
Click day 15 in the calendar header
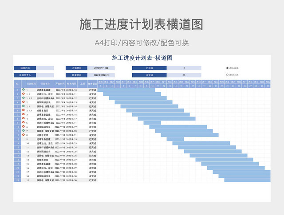click(181, 86)
